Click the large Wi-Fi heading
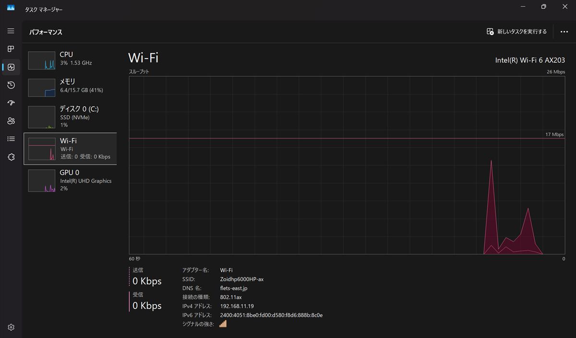 (x=143, y=58)
